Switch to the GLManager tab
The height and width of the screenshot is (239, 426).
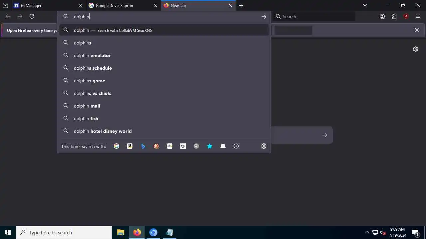tap(48, 5)
